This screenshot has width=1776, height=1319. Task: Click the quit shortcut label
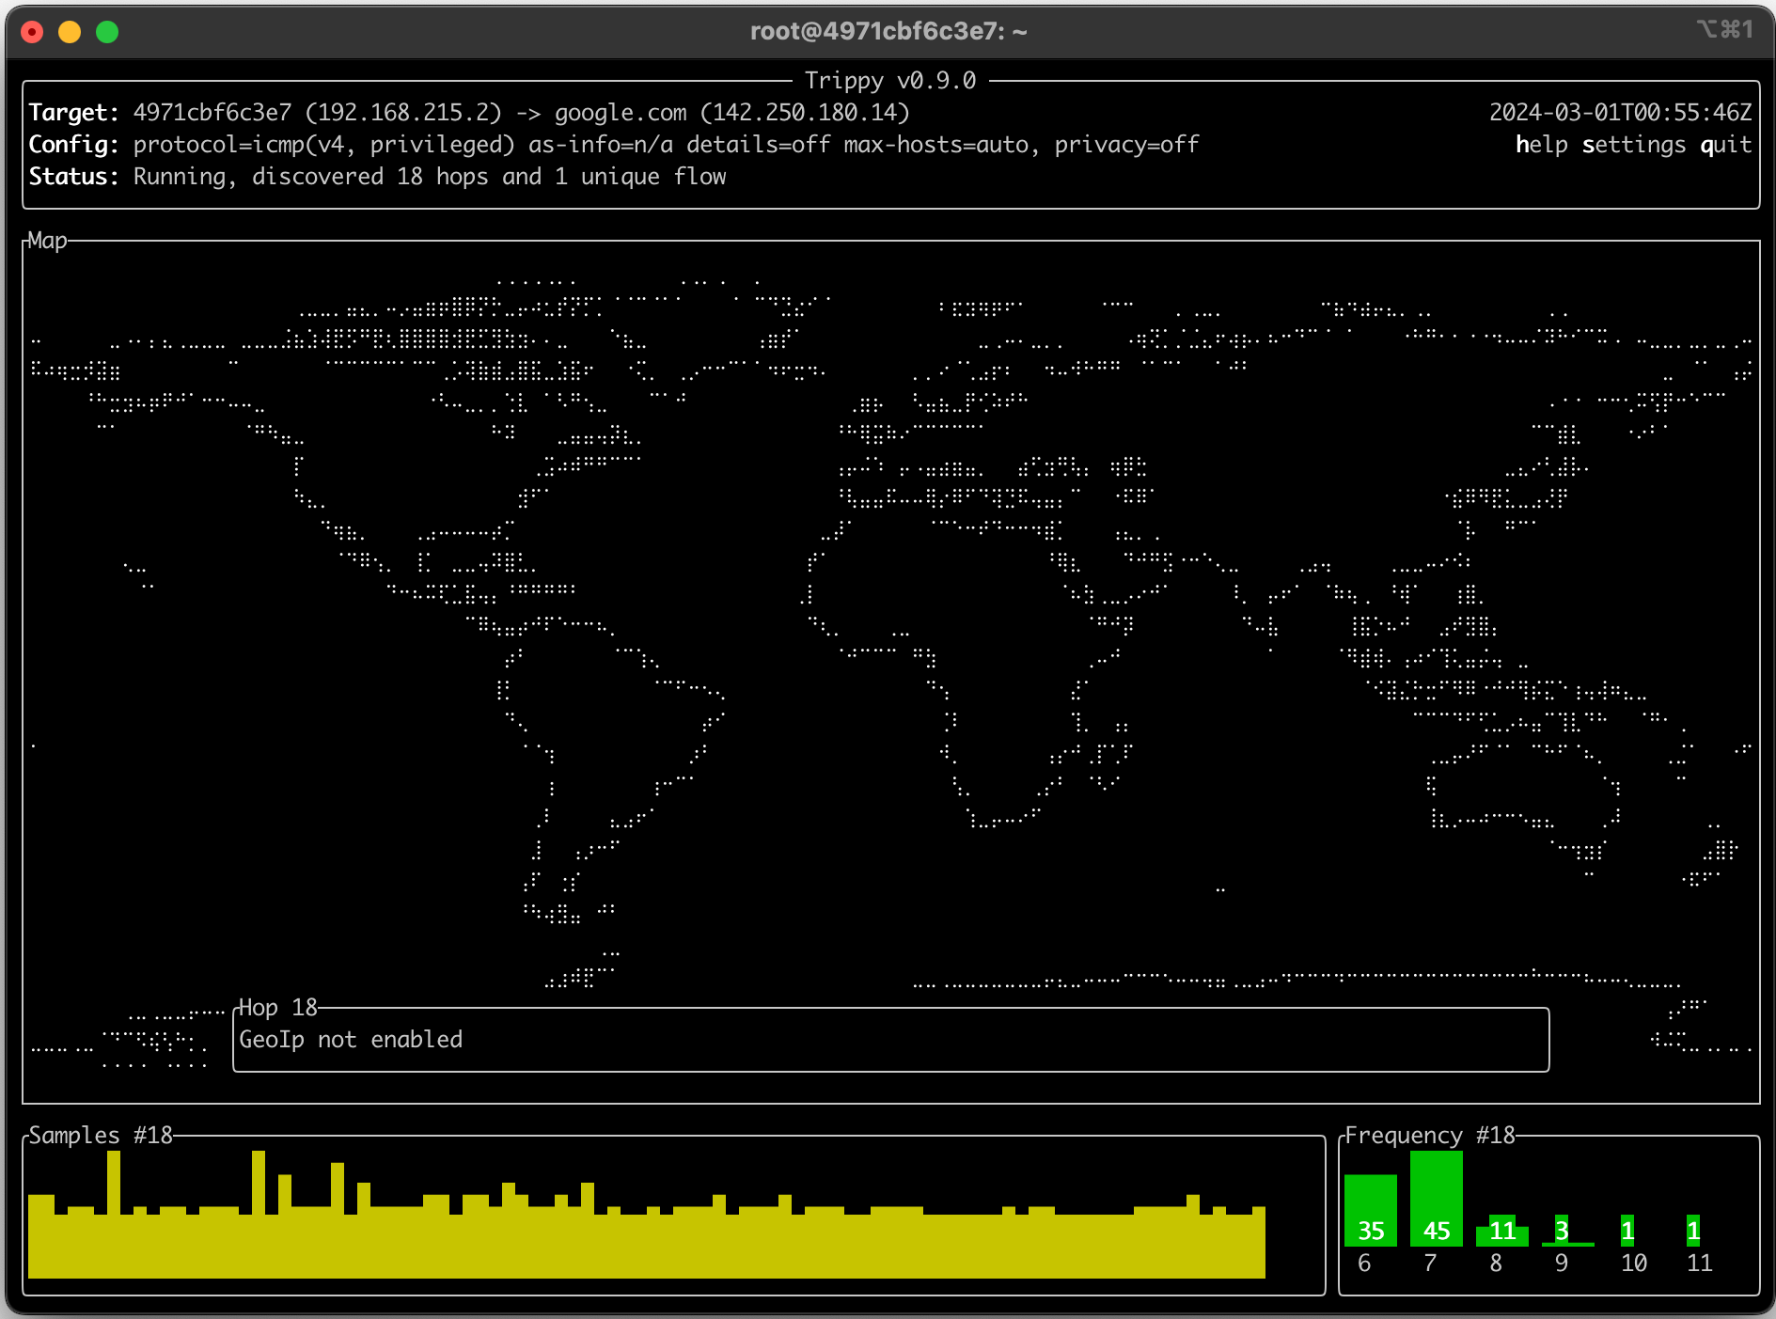pyautogui.click(x=1726, y=145)
